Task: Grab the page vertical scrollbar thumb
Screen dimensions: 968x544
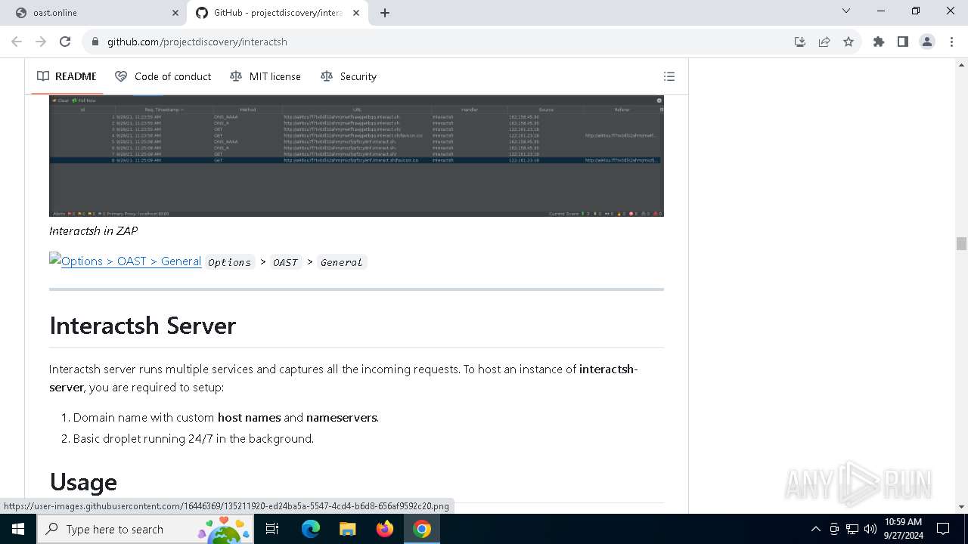Action: pyautogui.click(x=961, y=243)
